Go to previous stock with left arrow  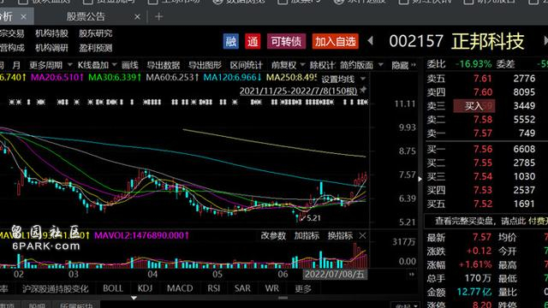(x=371, y=41)
